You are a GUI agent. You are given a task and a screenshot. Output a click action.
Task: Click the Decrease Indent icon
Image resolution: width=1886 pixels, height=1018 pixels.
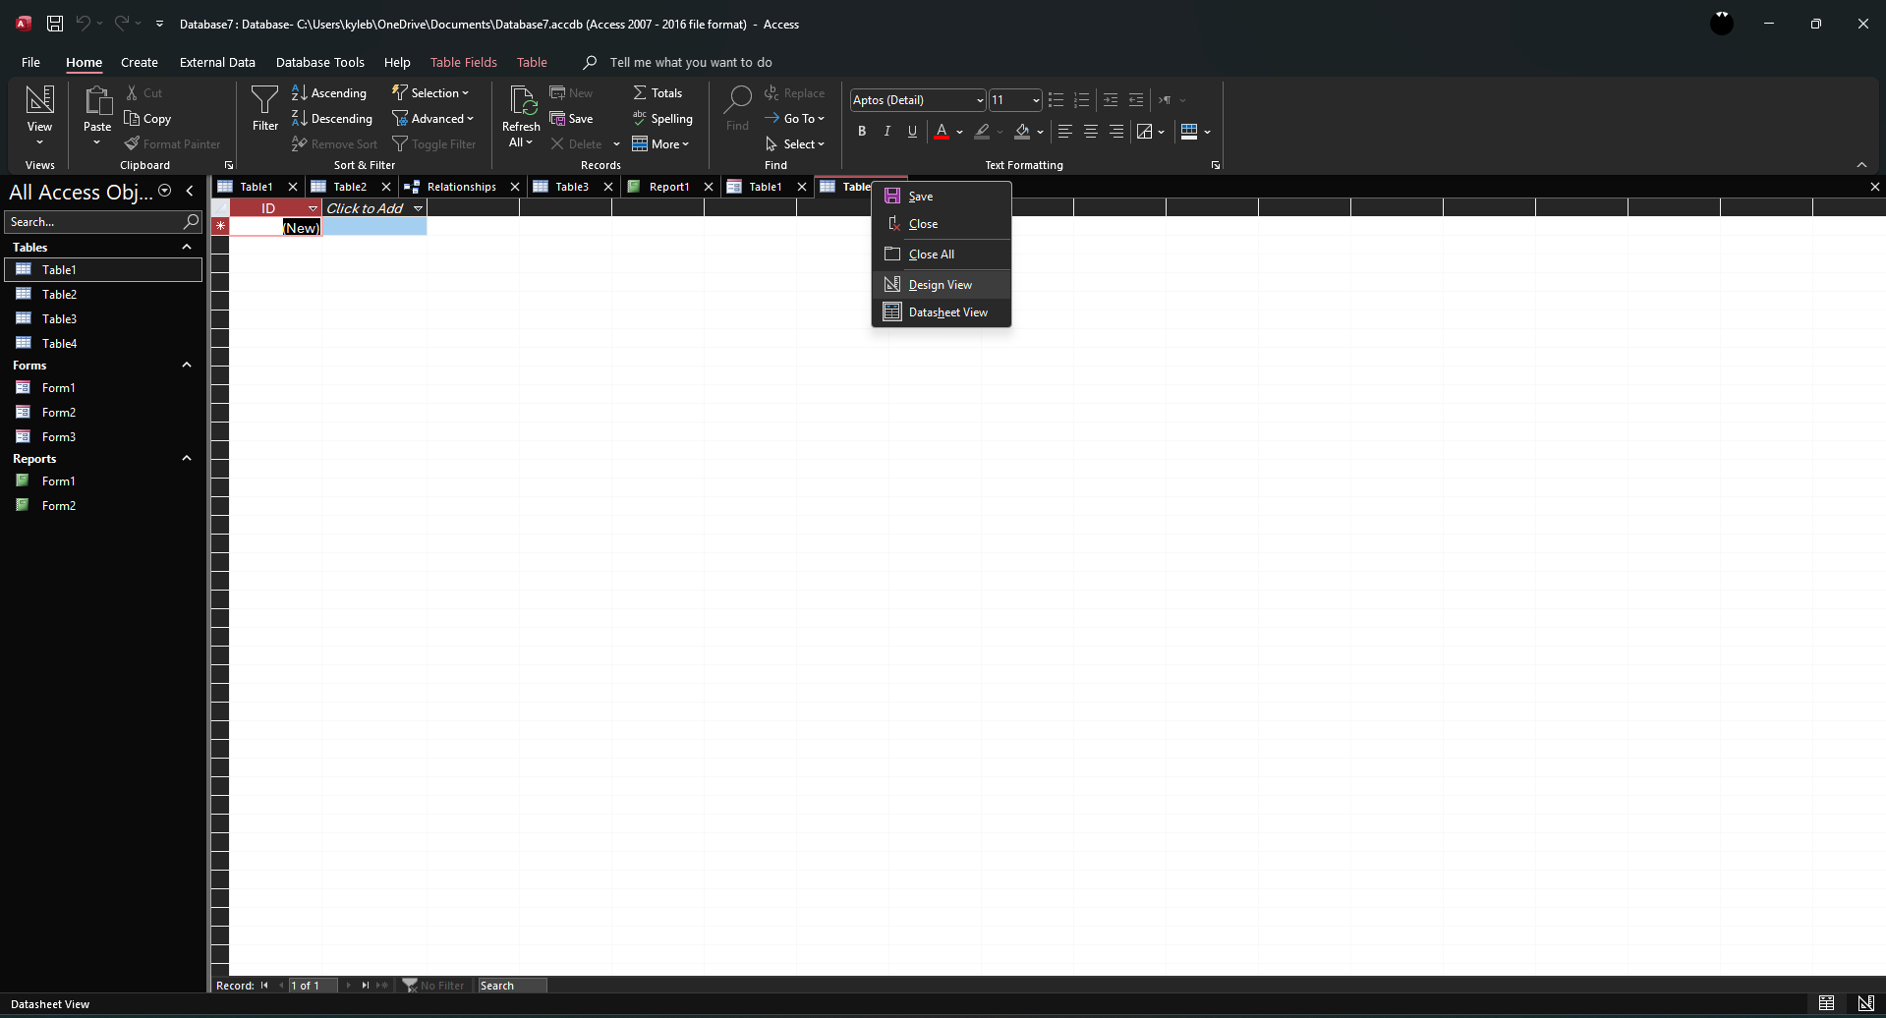point(1136,100)
